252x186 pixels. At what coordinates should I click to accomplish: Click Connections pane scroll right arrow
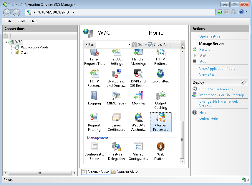point(75,173)
